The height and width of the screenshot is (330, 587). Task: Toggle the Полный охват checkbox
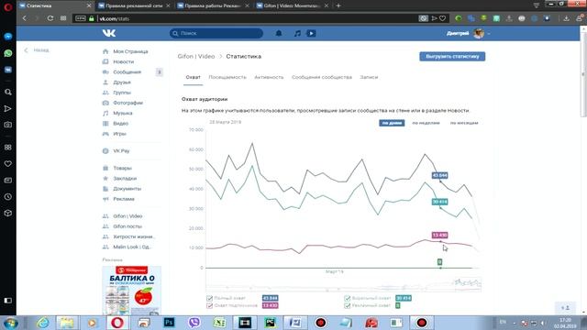point(210,298)
